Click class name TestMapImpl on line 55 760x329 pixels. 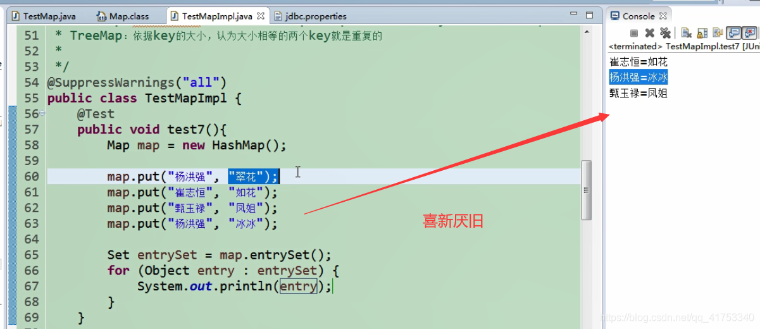(x=186, y=98)
